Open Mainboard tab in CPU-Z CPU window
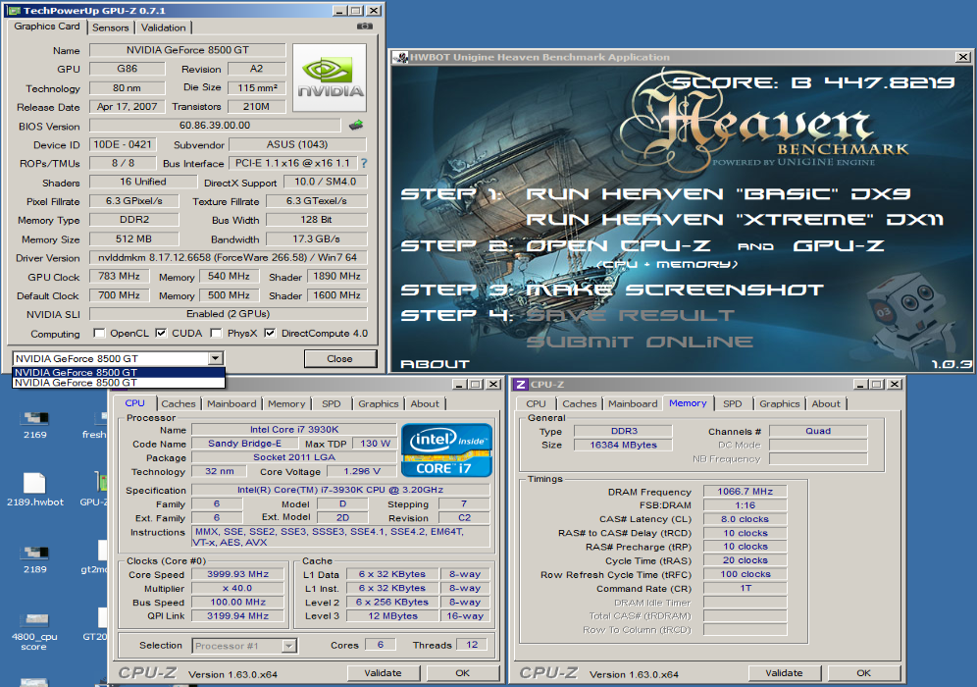This screenshot has width=977, height=687. click(231, 404)
